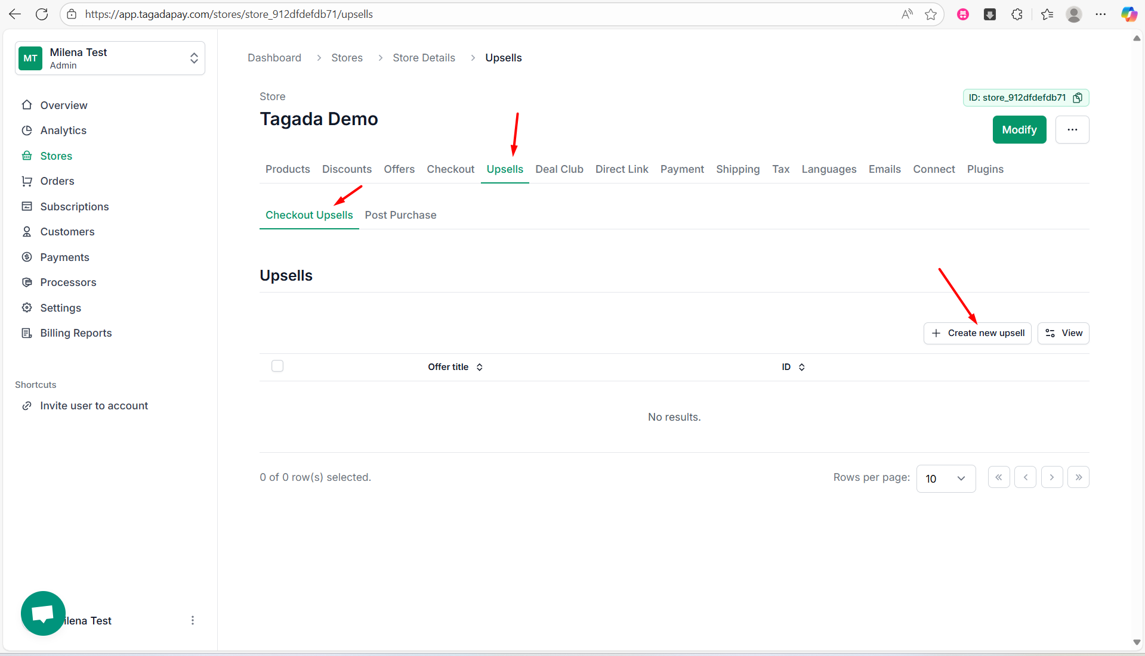This screenshot has width=1145, height=656.
Task: Open user menu with vertical dots
Action: point(192,620)
